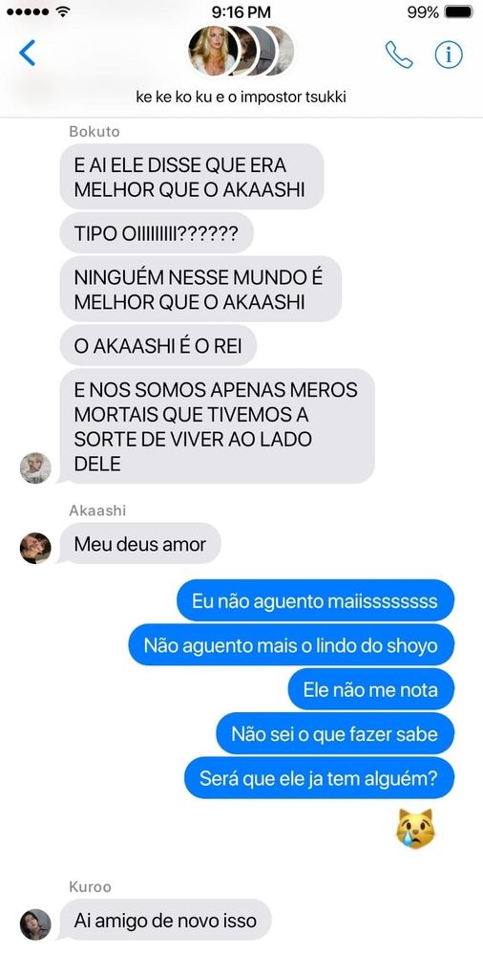
Task: Tap the battery indicator in status bar
Action: (x=458, y=11)
